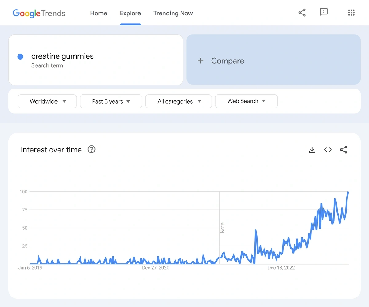Click the Interest over time heading
This screenshot has width=369, height=307.
pos(51,150)
